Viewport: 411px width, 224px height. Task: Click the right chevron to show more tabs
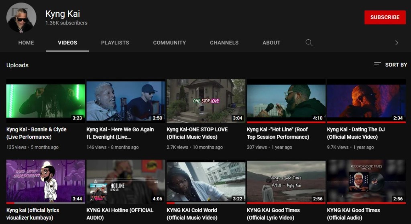coord(397,42)
